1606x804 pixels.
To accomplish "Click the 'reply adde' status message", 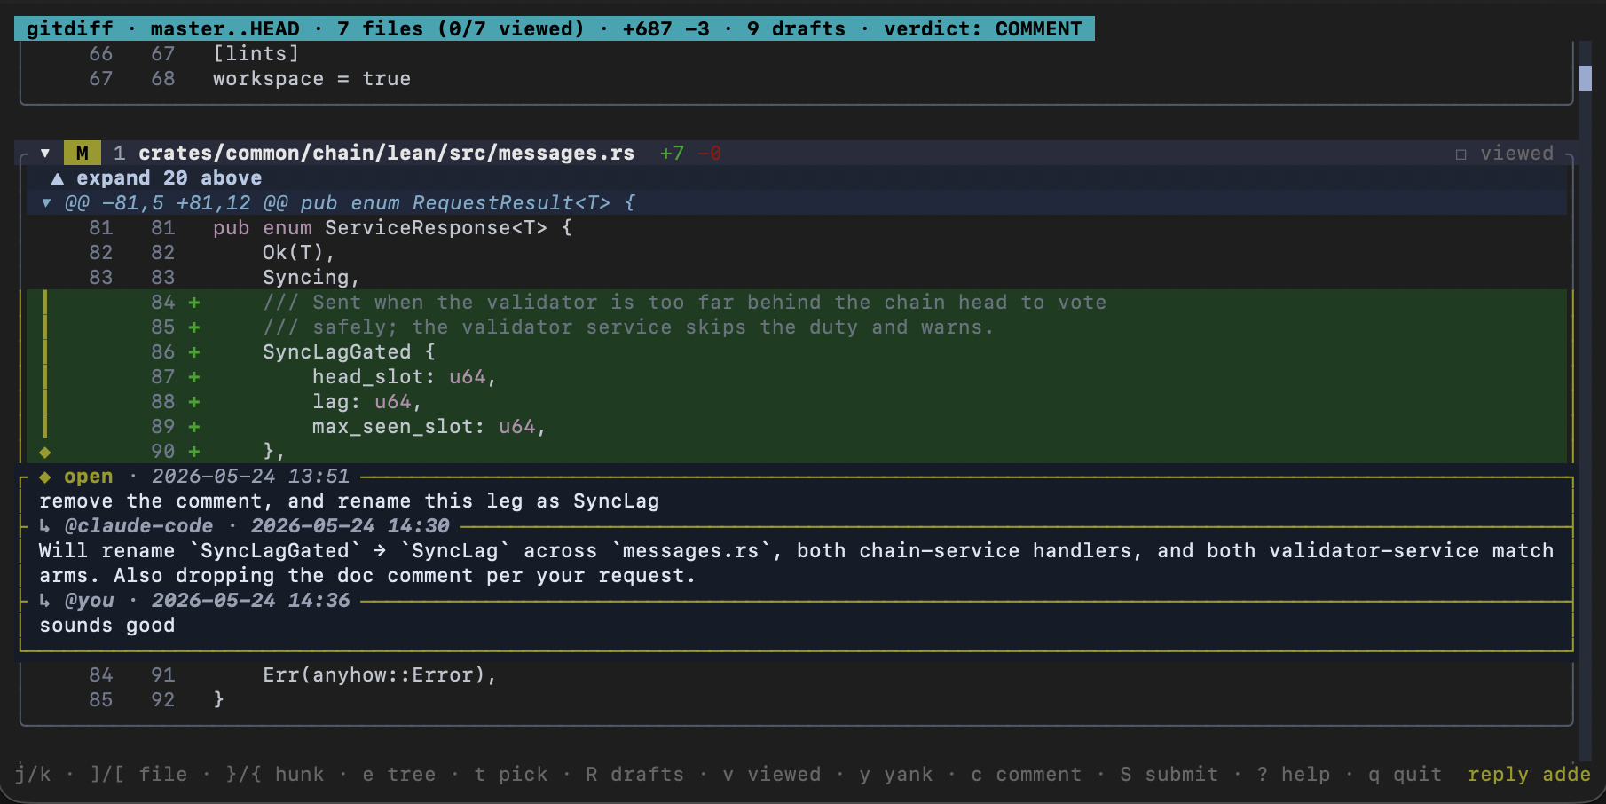I will click(1529, 775).
